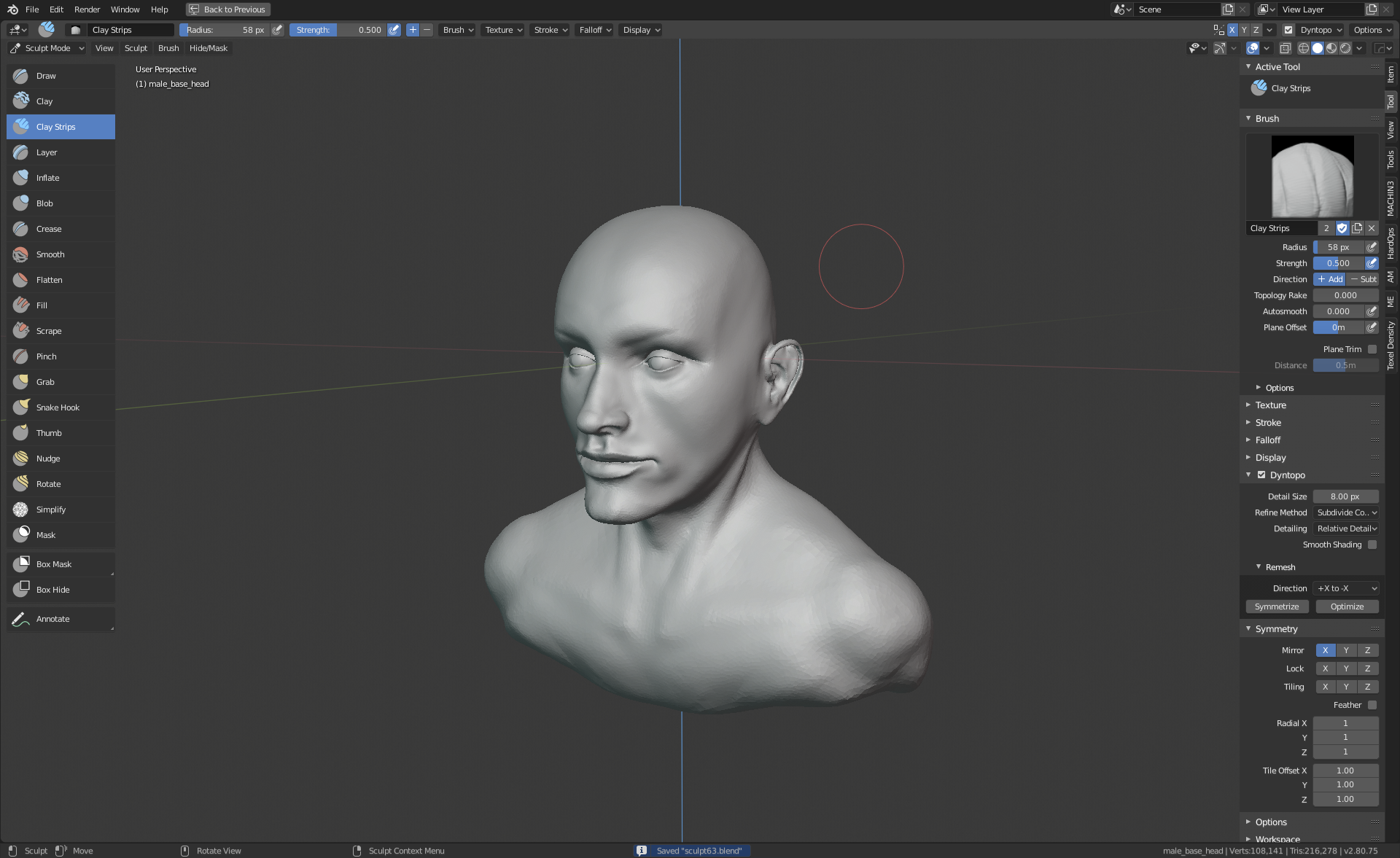Select the Crease sculpt tool
The width and height of the screenshot is (1400, 858).
click(x=50, y=229)
